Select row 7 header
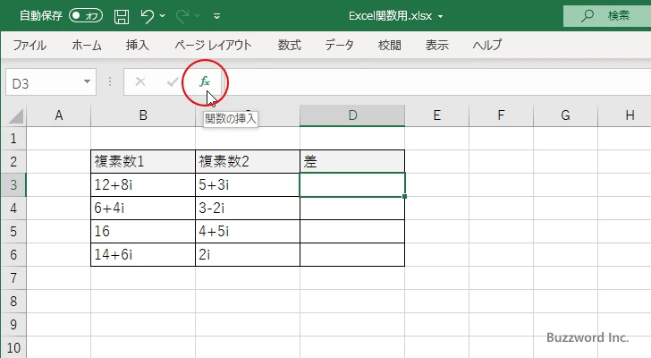The height and width of the screenshot is (358, 651). click(x=13, y=277)
